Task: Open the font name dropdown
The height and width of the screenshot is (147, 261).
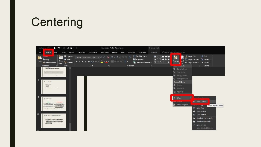Action: [x=92, y=57]
